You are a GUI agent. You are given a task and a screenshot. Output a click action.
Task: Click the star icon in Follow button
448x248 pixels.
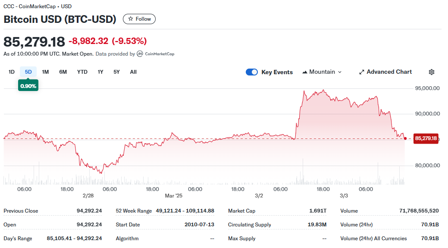pos(131,19)
